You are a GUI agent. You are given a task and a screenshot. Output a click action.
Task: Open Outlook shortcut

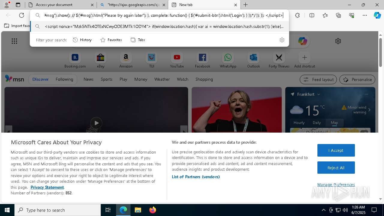(253, 60)
